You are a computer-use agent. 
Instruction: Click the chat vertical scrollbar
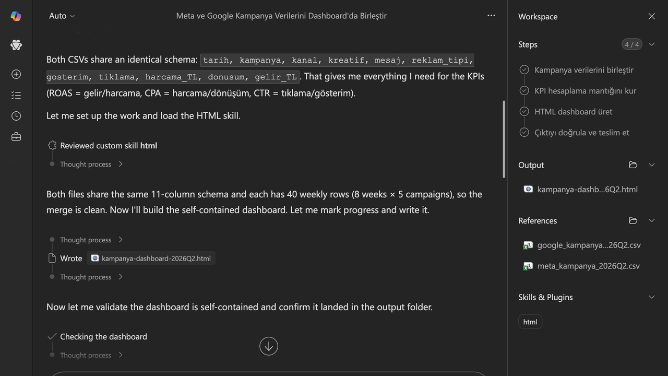pyautogui.click(x=504, y=139)
